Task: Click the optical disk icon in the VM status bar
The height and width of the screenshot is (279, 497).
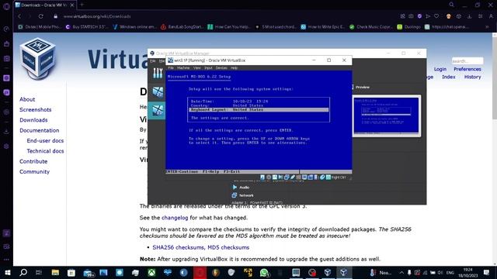Action: 269,177
